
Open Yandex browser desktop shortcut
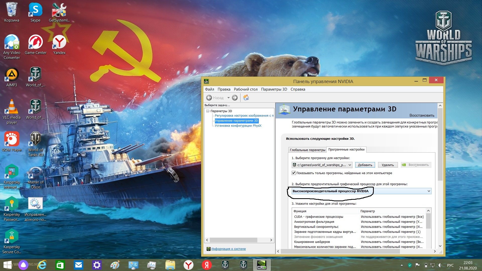coord(59,45)
